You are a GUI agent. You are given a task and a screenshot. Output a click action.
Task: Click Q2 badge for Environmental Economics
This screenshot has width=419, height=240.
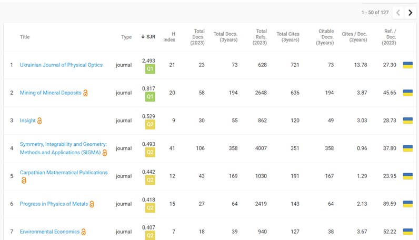(x=150, y=235)
